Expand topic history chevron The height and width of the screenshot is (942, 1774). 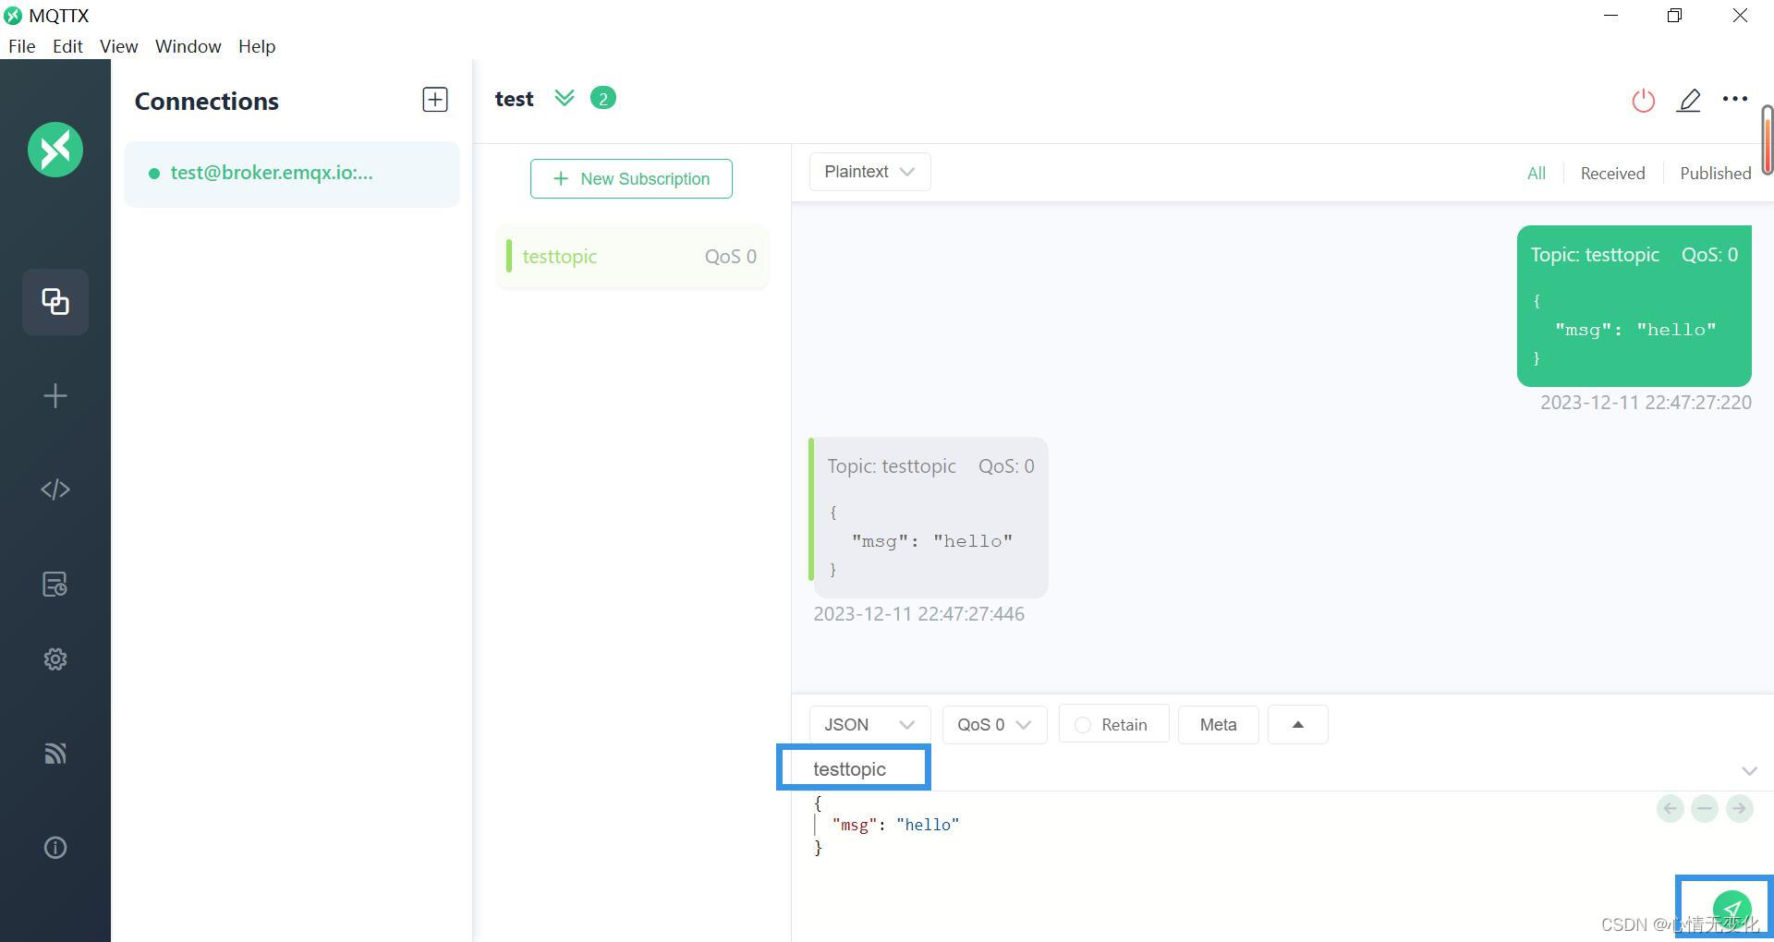point(1749,770)
